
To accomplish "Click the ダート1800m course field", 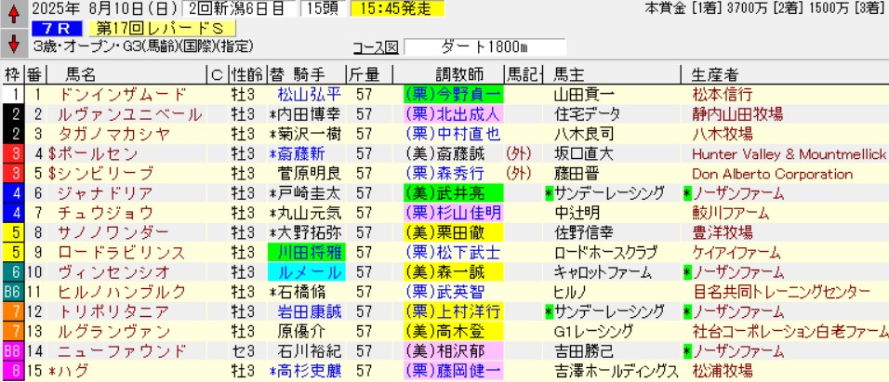I will 484,47.
